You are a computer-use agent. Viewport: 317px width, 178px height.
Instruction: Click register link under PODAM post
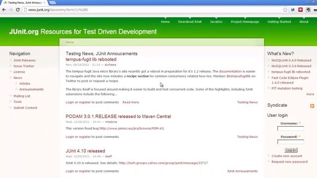(85, 136)
